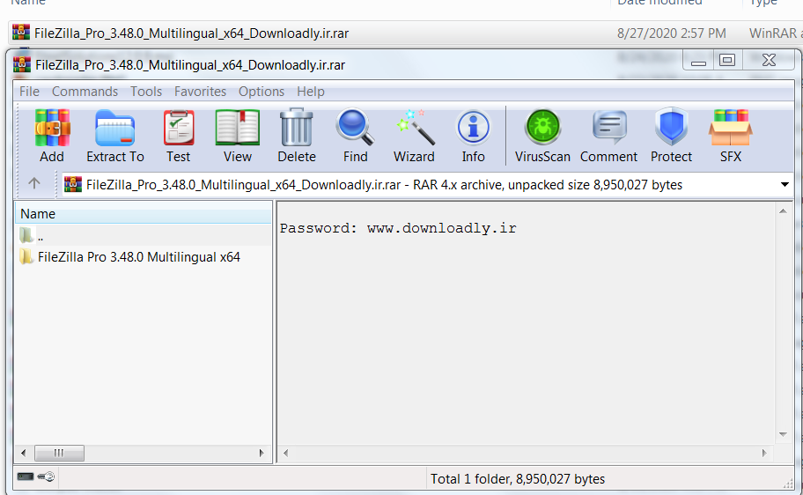Maximize the WinRAR window
This screenshot has width=803, height=495.
[727, 61]
